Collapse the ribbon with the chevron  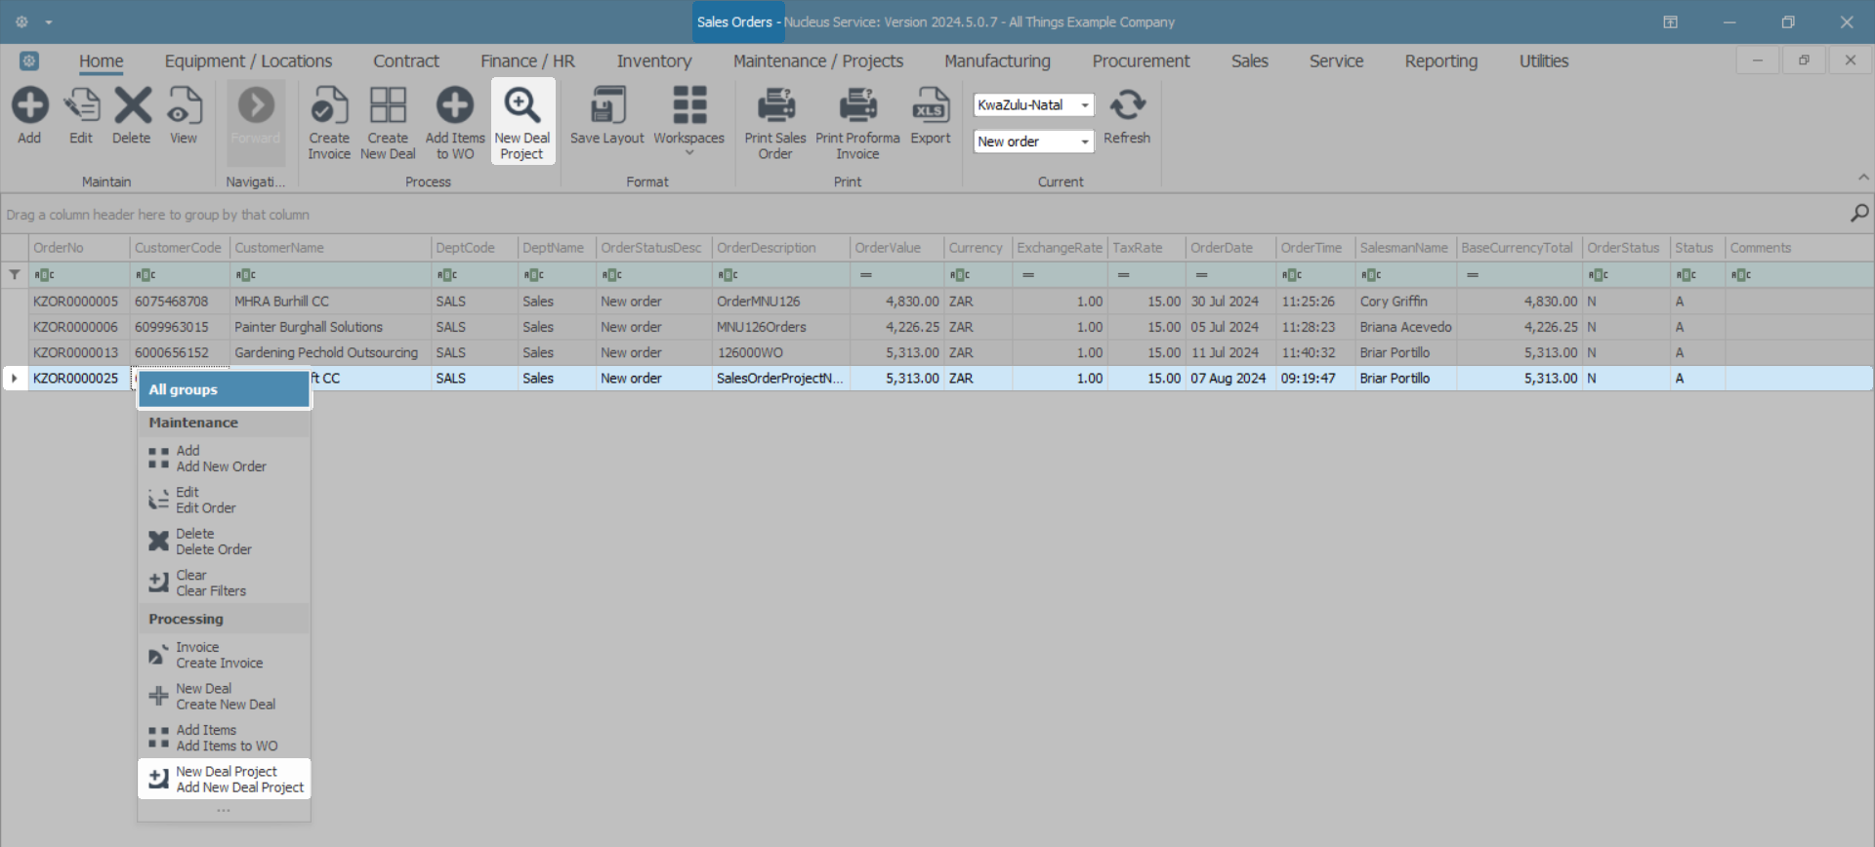click(1863, 177)
